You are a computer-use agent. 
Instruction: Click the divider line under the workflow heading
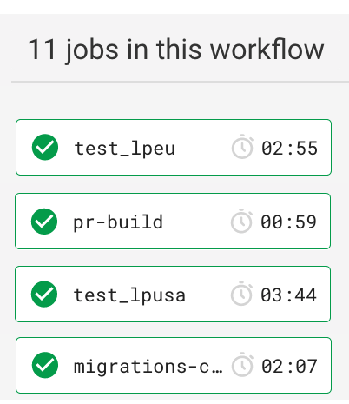click(180, 83)
